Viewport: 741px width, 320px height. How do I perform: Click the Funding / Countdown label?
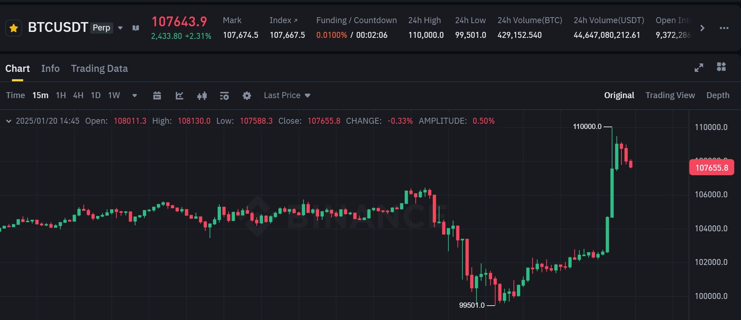356,20
